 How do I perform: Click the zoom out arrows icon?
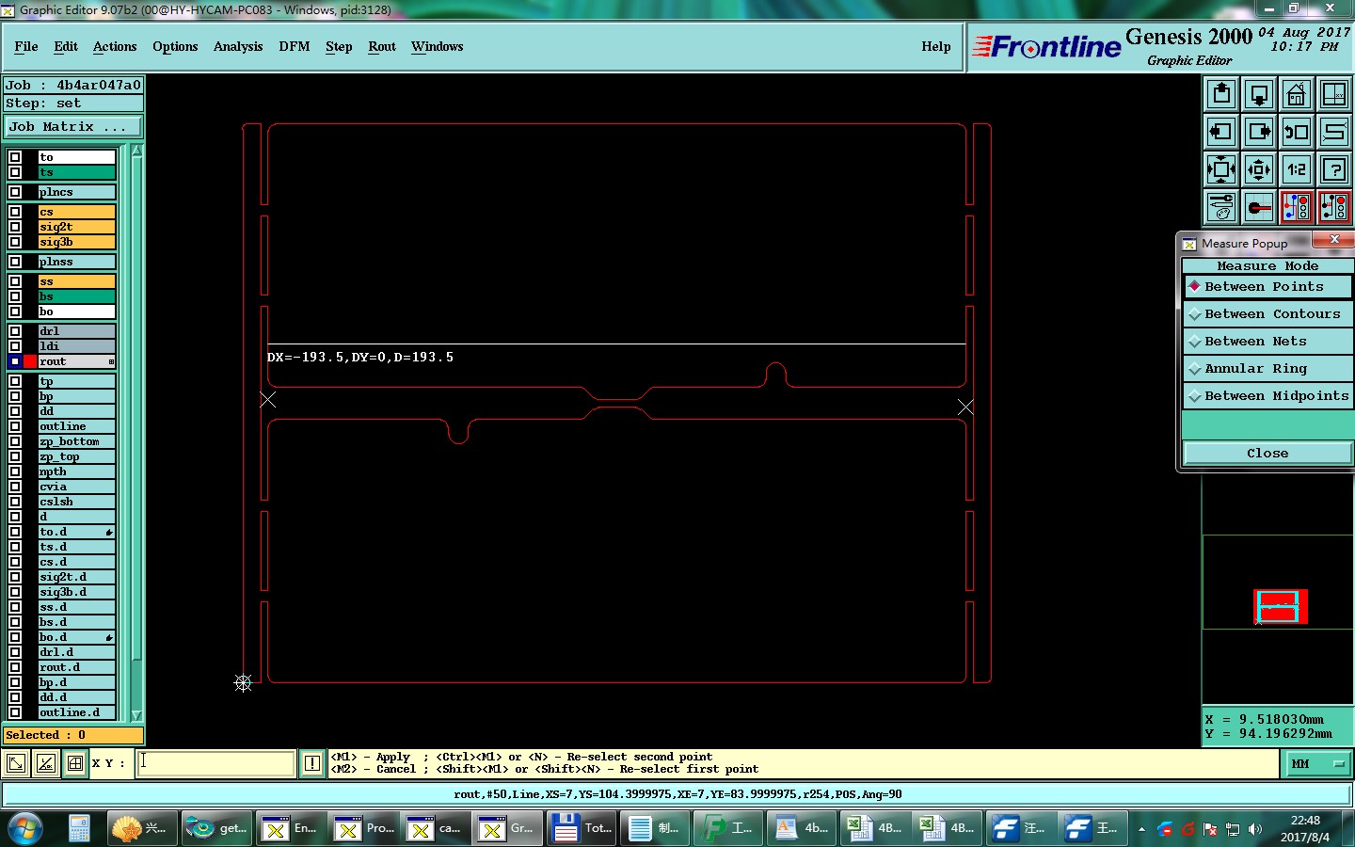1259,169
